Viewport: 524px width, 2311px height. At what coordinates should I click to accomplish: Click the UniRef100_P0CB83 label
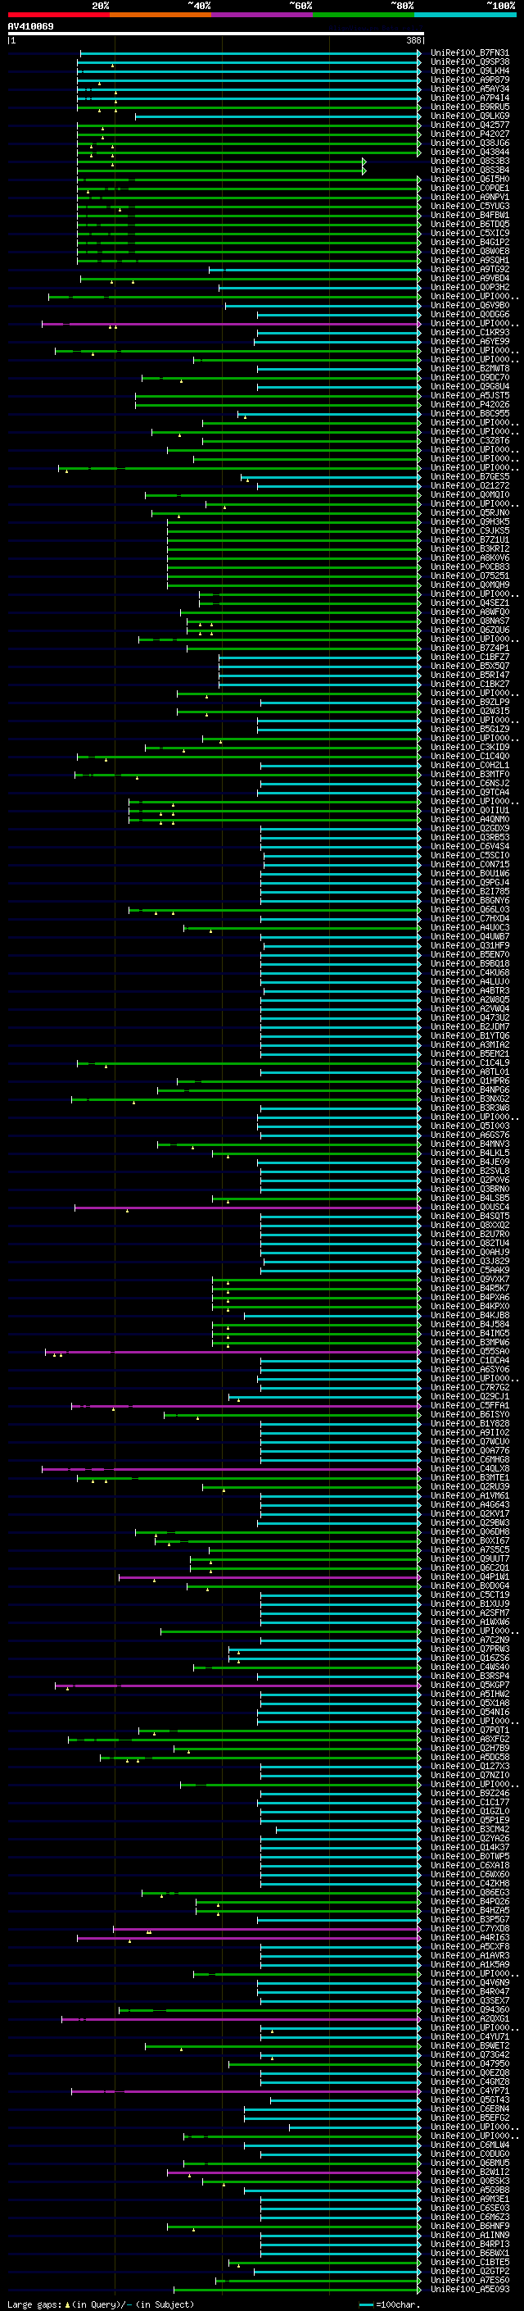pos(470,567)
